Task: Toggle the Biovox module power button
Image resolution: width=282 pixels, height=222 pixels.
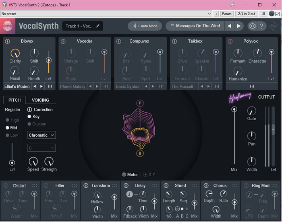Action: (x=7, y=41)
